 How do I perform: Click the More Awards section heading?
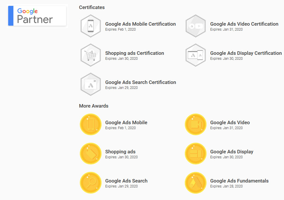pyautogui.click(x=94, y=106)
